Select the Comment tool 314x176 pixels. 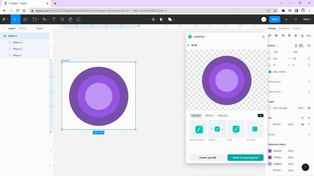point(78,20)
